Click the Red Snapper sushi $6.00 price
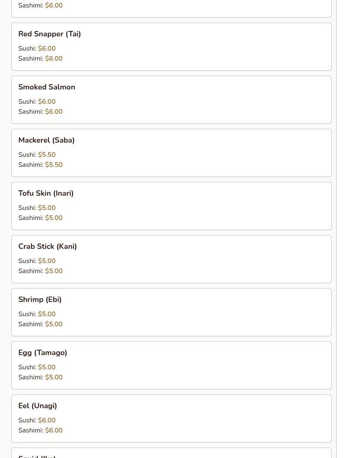The height and width of the screenshot is (458, 345). (46, 49)
